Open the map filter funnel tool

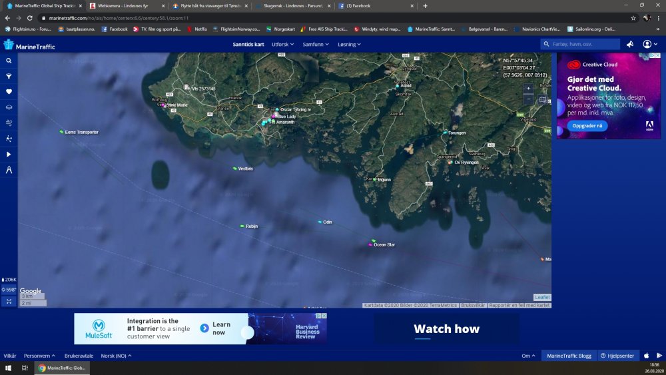pos(9,77)
